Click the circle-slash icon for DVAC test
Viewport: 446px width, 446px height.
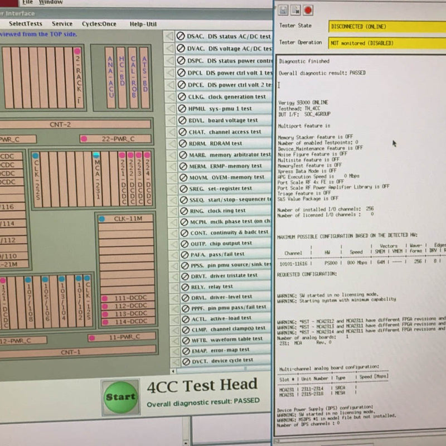point(181,49)
